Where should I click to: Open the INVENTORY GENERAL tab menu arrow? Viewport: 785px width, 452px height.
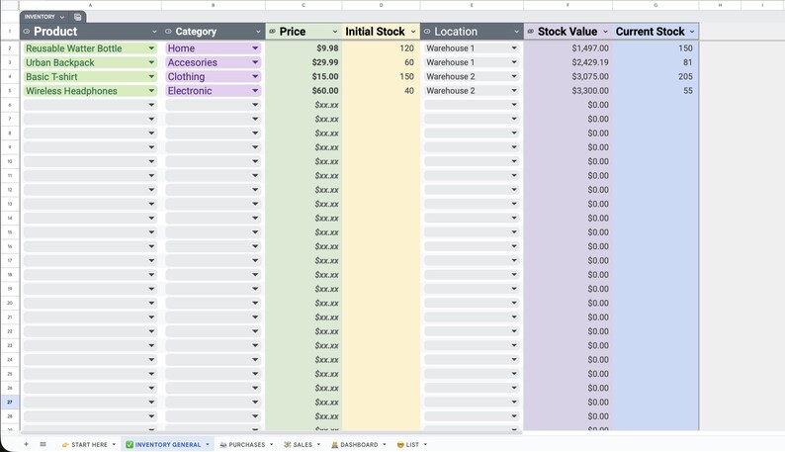208,444
